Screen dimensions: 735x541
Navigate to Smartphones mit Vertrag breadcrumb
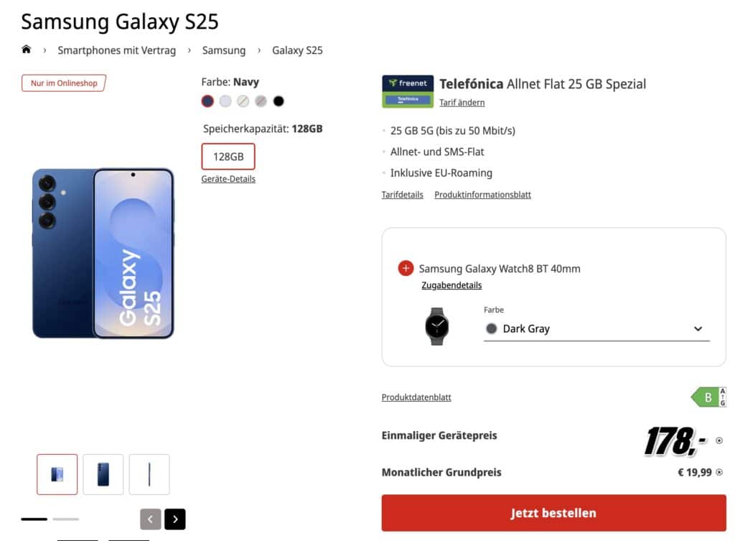pyautogui.click(x=116, y=50)
